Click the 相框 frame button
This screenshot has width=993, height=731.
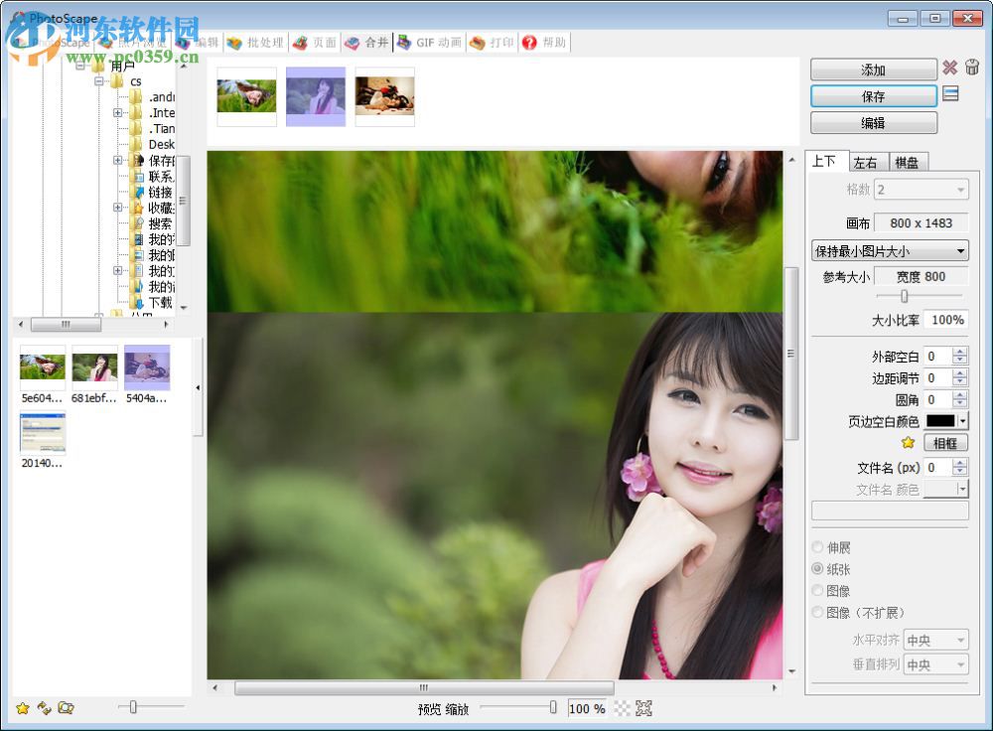pos(944,442)
